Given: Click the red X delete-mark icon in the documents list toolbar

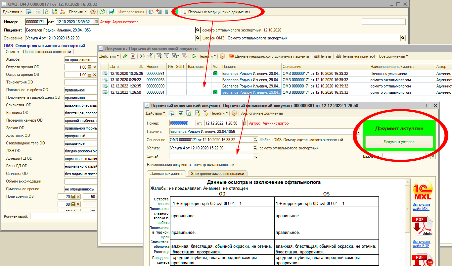Looking at the screenshot, I should [133, 56].
